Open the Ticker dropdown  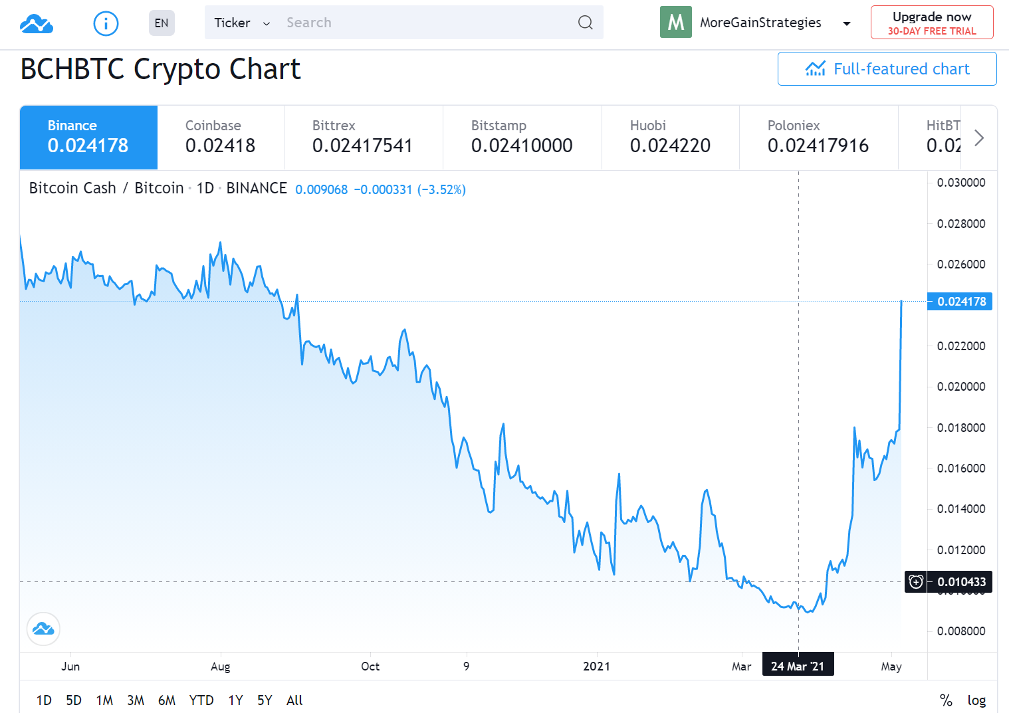click(x=242, y=23)
